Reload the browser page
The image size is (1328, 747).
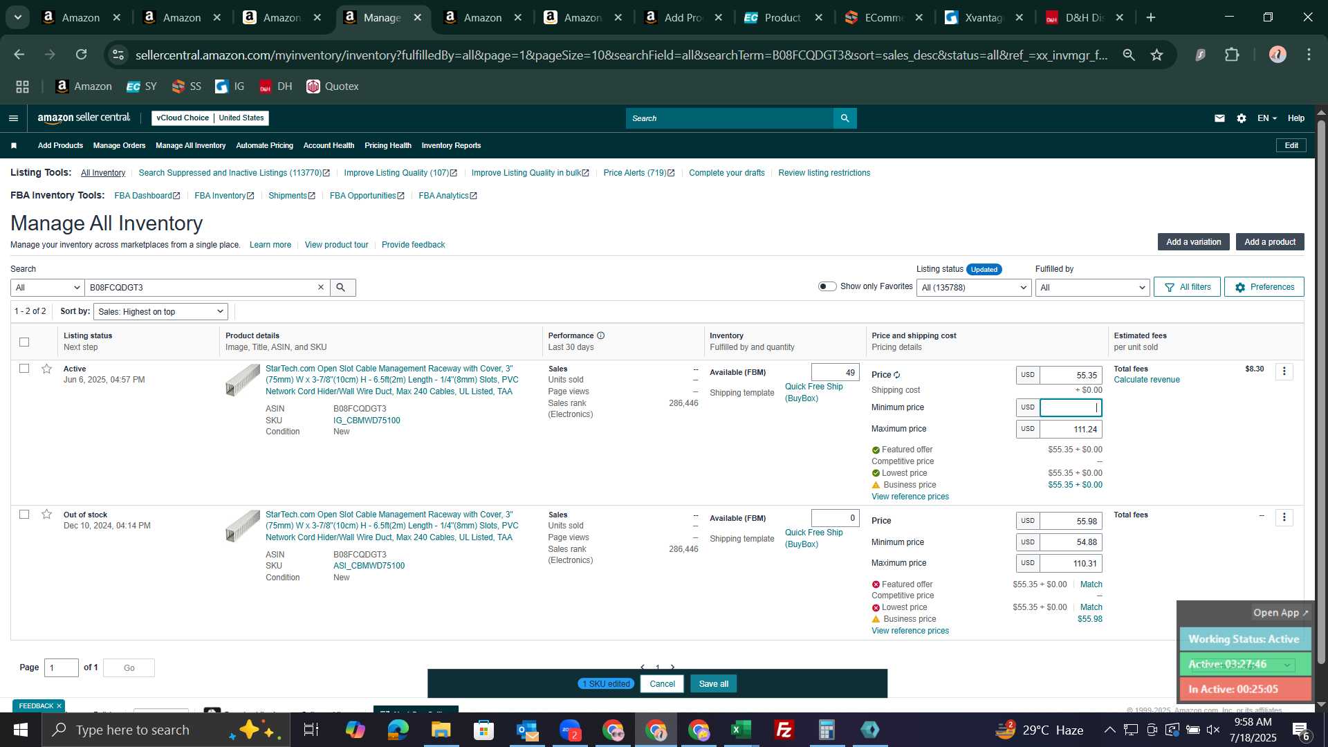[82, 55]
